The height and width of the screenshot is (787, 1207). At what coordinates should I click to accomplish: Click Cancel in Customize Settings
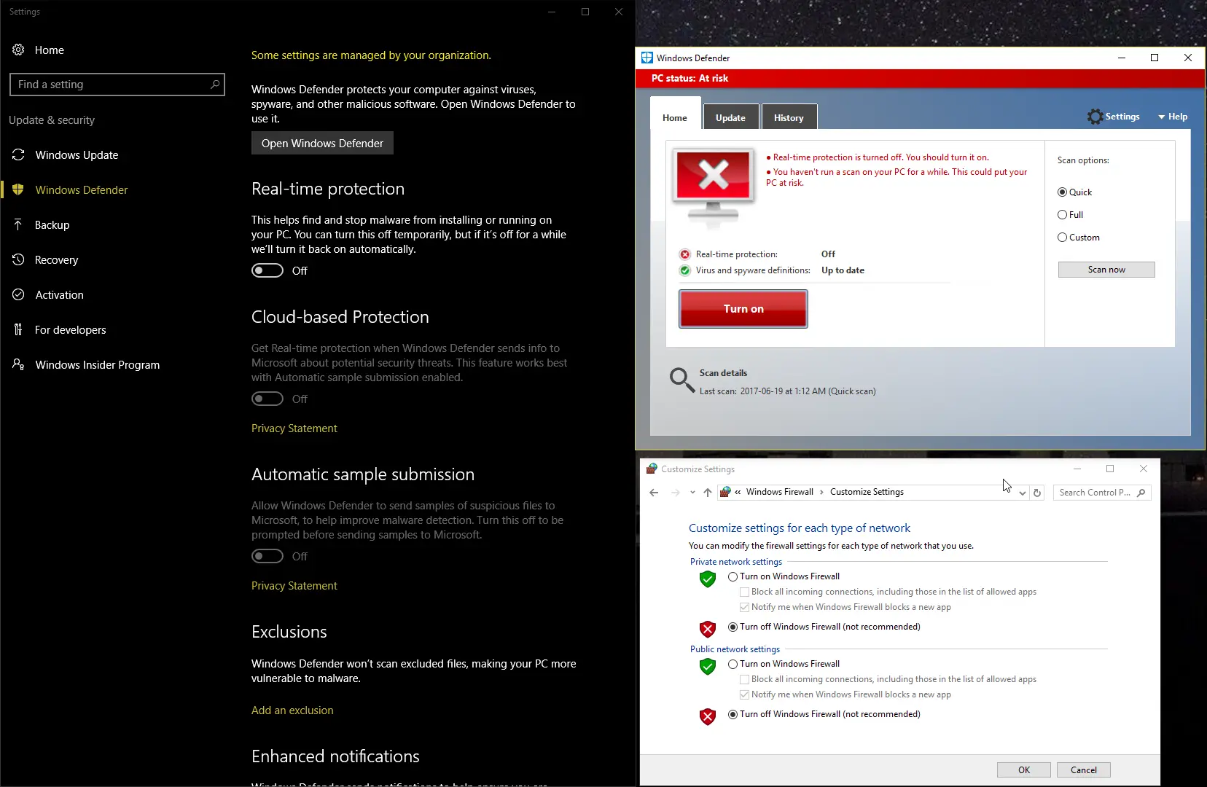point(1084,770)
